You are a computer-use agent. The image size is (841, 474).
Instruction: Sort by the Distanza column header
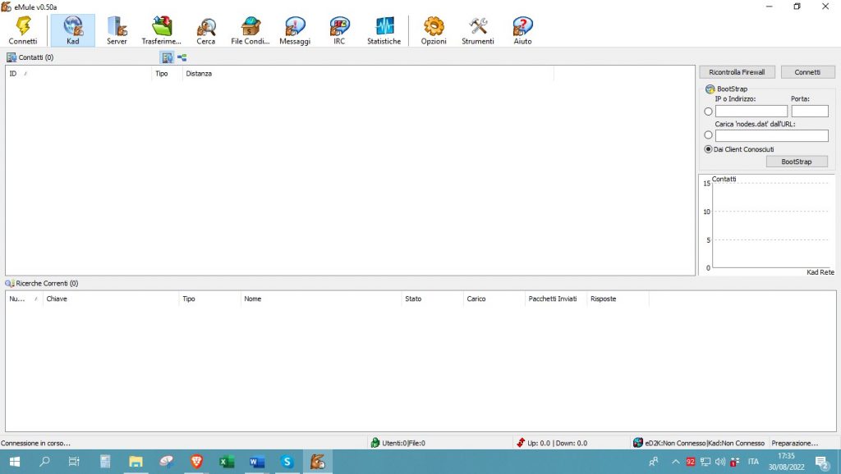pyautogui.click(x=200, y=73)
